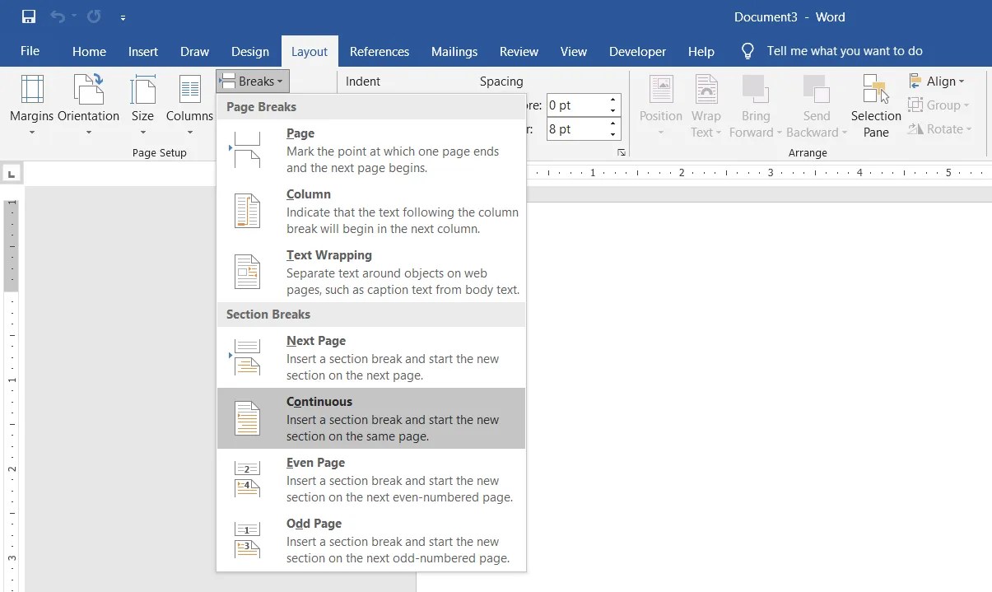Click the Save icon
The width and height of the screenshot is (992, 592).
pyautogui.click(x=27, y=16)
